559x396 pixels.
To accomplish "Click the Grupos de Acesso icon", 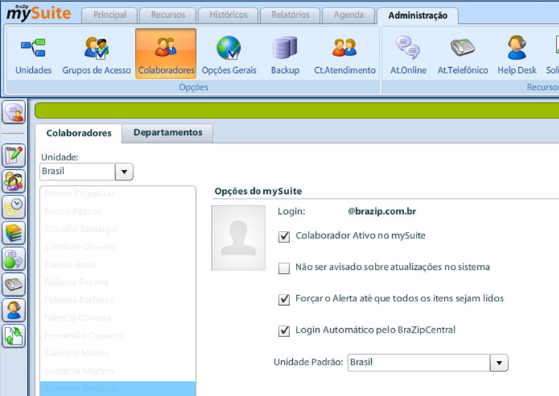I will [96, 48].
